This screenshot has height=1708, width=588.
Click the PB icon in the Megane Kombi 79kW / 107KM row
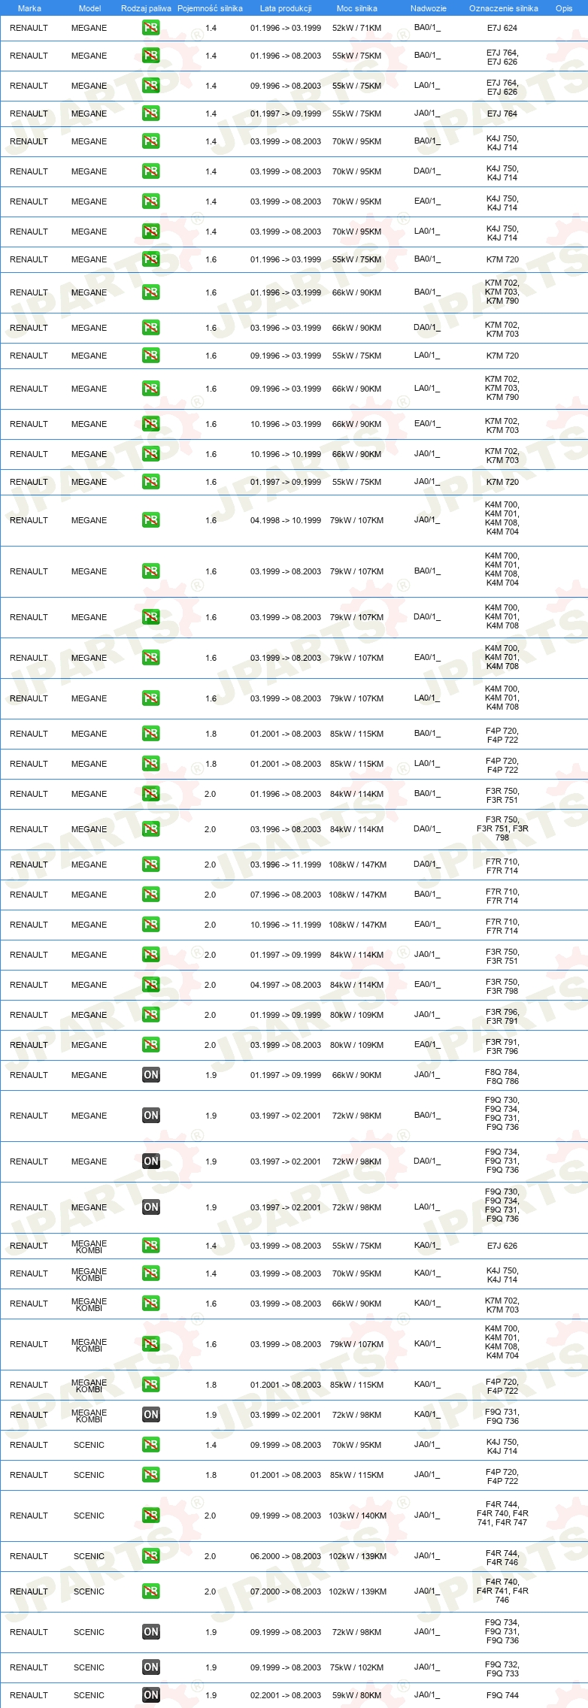pos(150,1344)
